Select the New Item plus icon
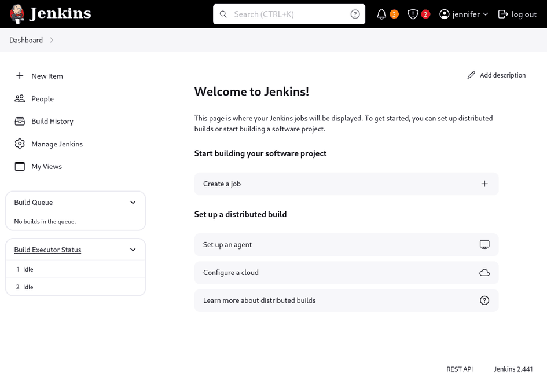547x385 pixels. 20,76
